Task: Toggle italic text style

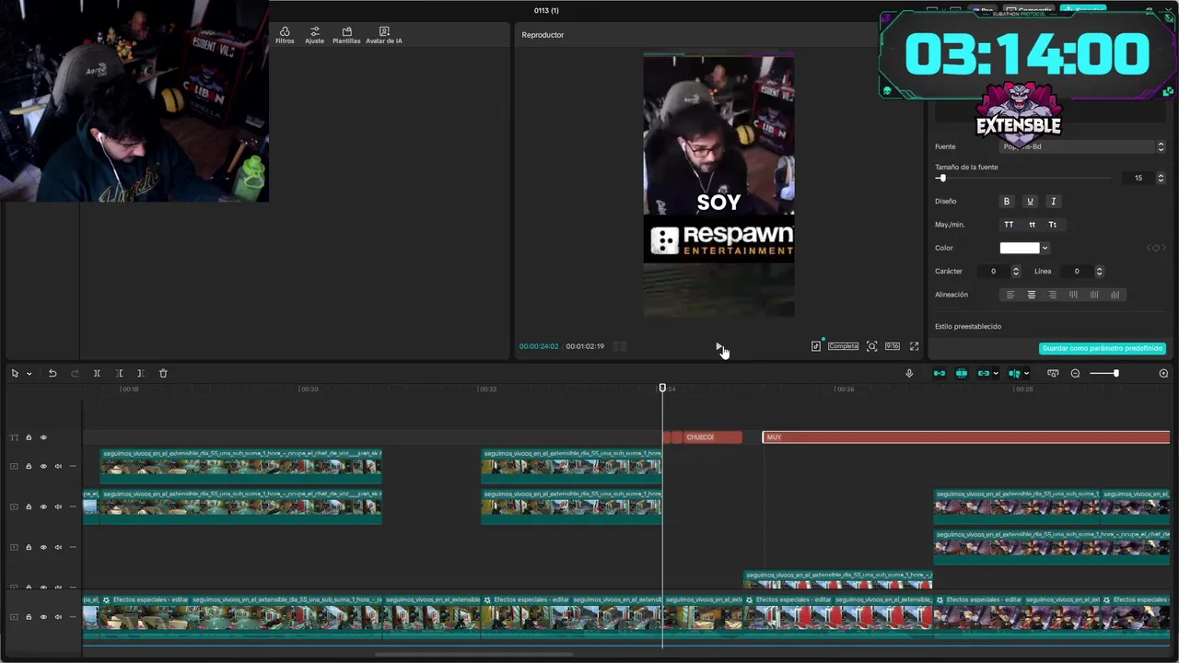Action: (1053, 201)
